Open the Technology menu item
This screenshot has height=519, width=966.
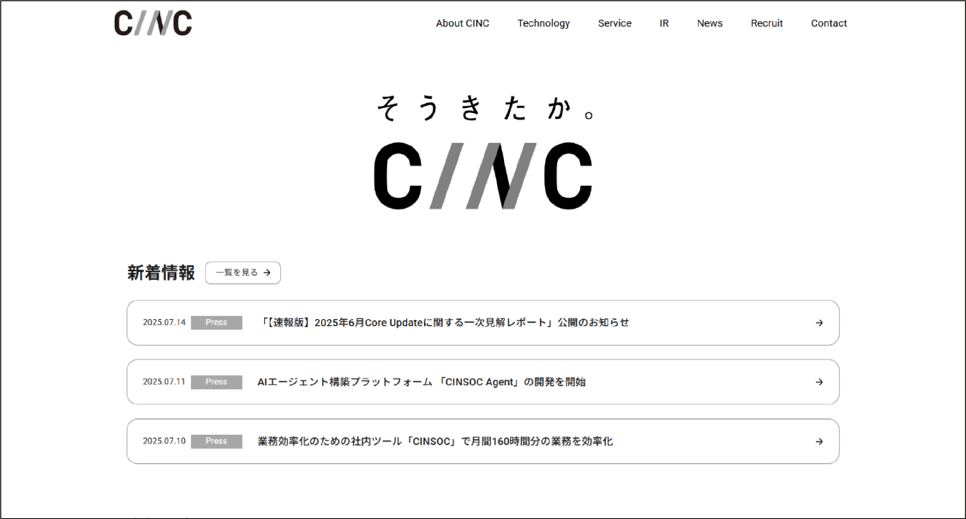544,23
